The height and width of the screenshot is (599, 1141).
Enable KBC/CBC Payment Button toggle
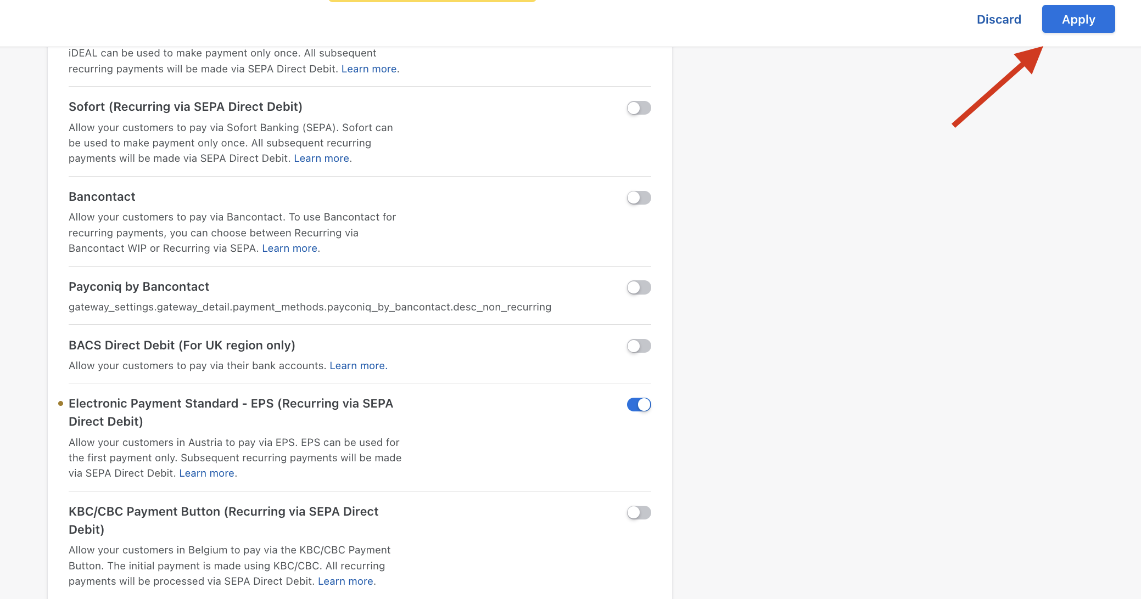coord(639,512)
